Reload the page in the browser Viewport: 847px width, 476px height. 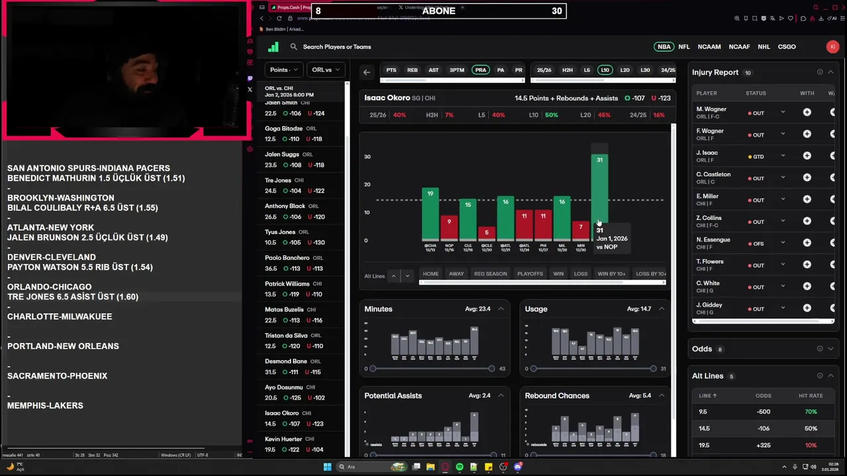279,19
